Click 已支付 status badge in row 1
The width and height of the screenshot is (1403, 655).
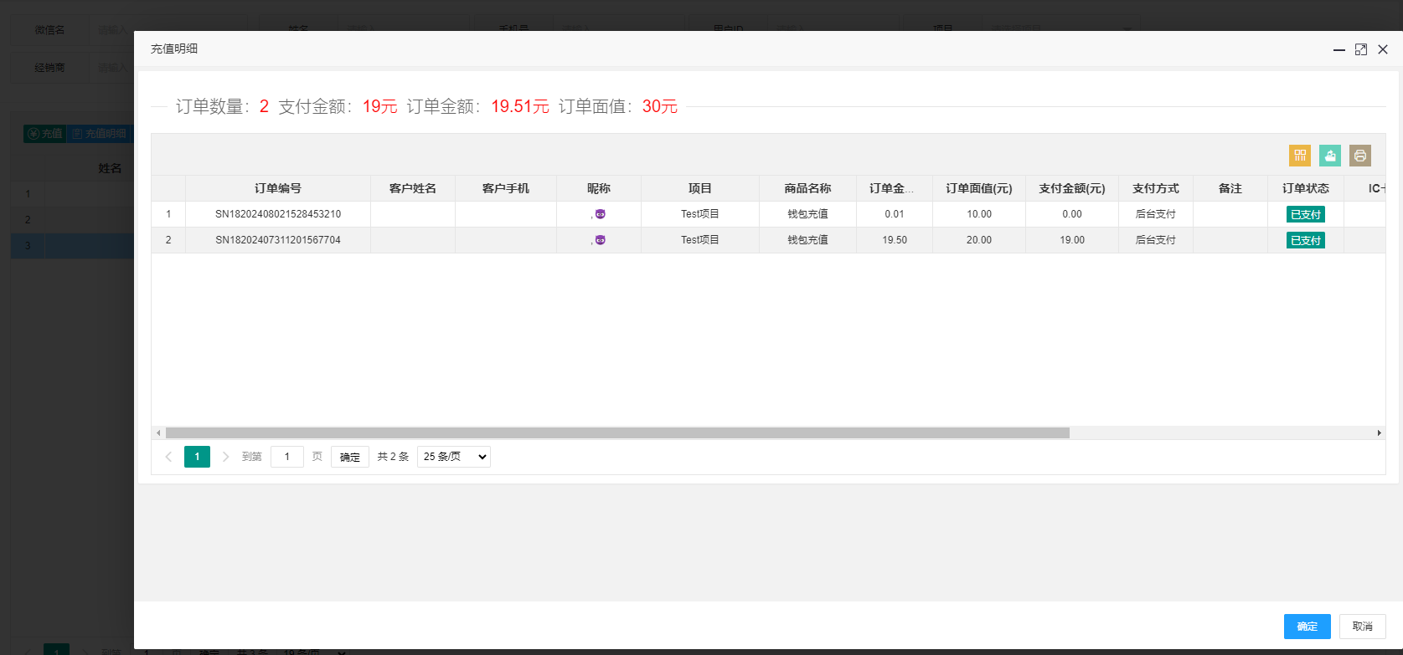coord(1306,215)
